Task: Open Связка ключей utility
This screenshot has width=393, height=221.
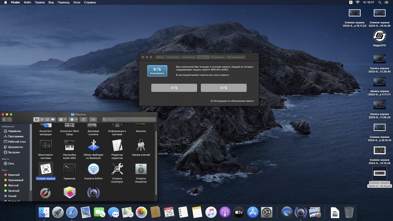Action: click(141, 145)
